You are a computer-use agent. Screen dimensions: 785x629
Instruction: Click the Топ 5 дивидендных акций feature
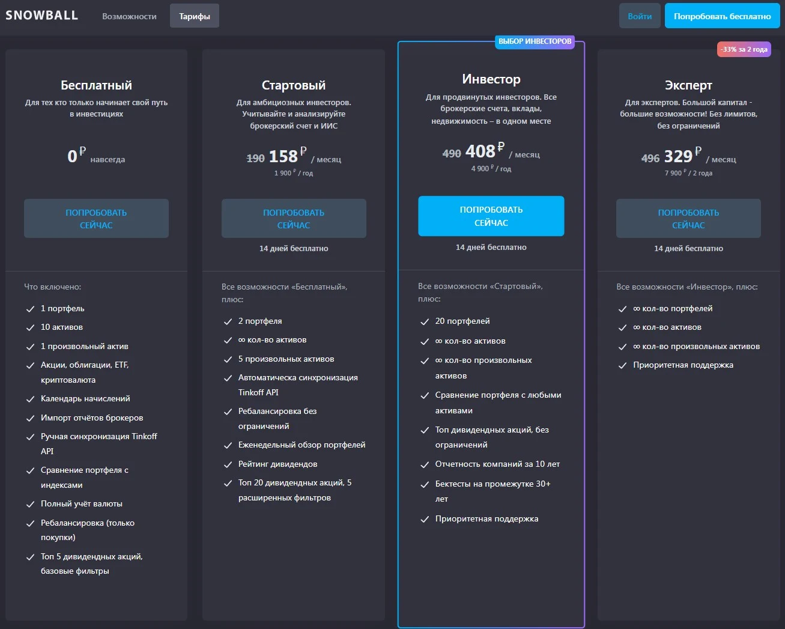click(92, 564)
